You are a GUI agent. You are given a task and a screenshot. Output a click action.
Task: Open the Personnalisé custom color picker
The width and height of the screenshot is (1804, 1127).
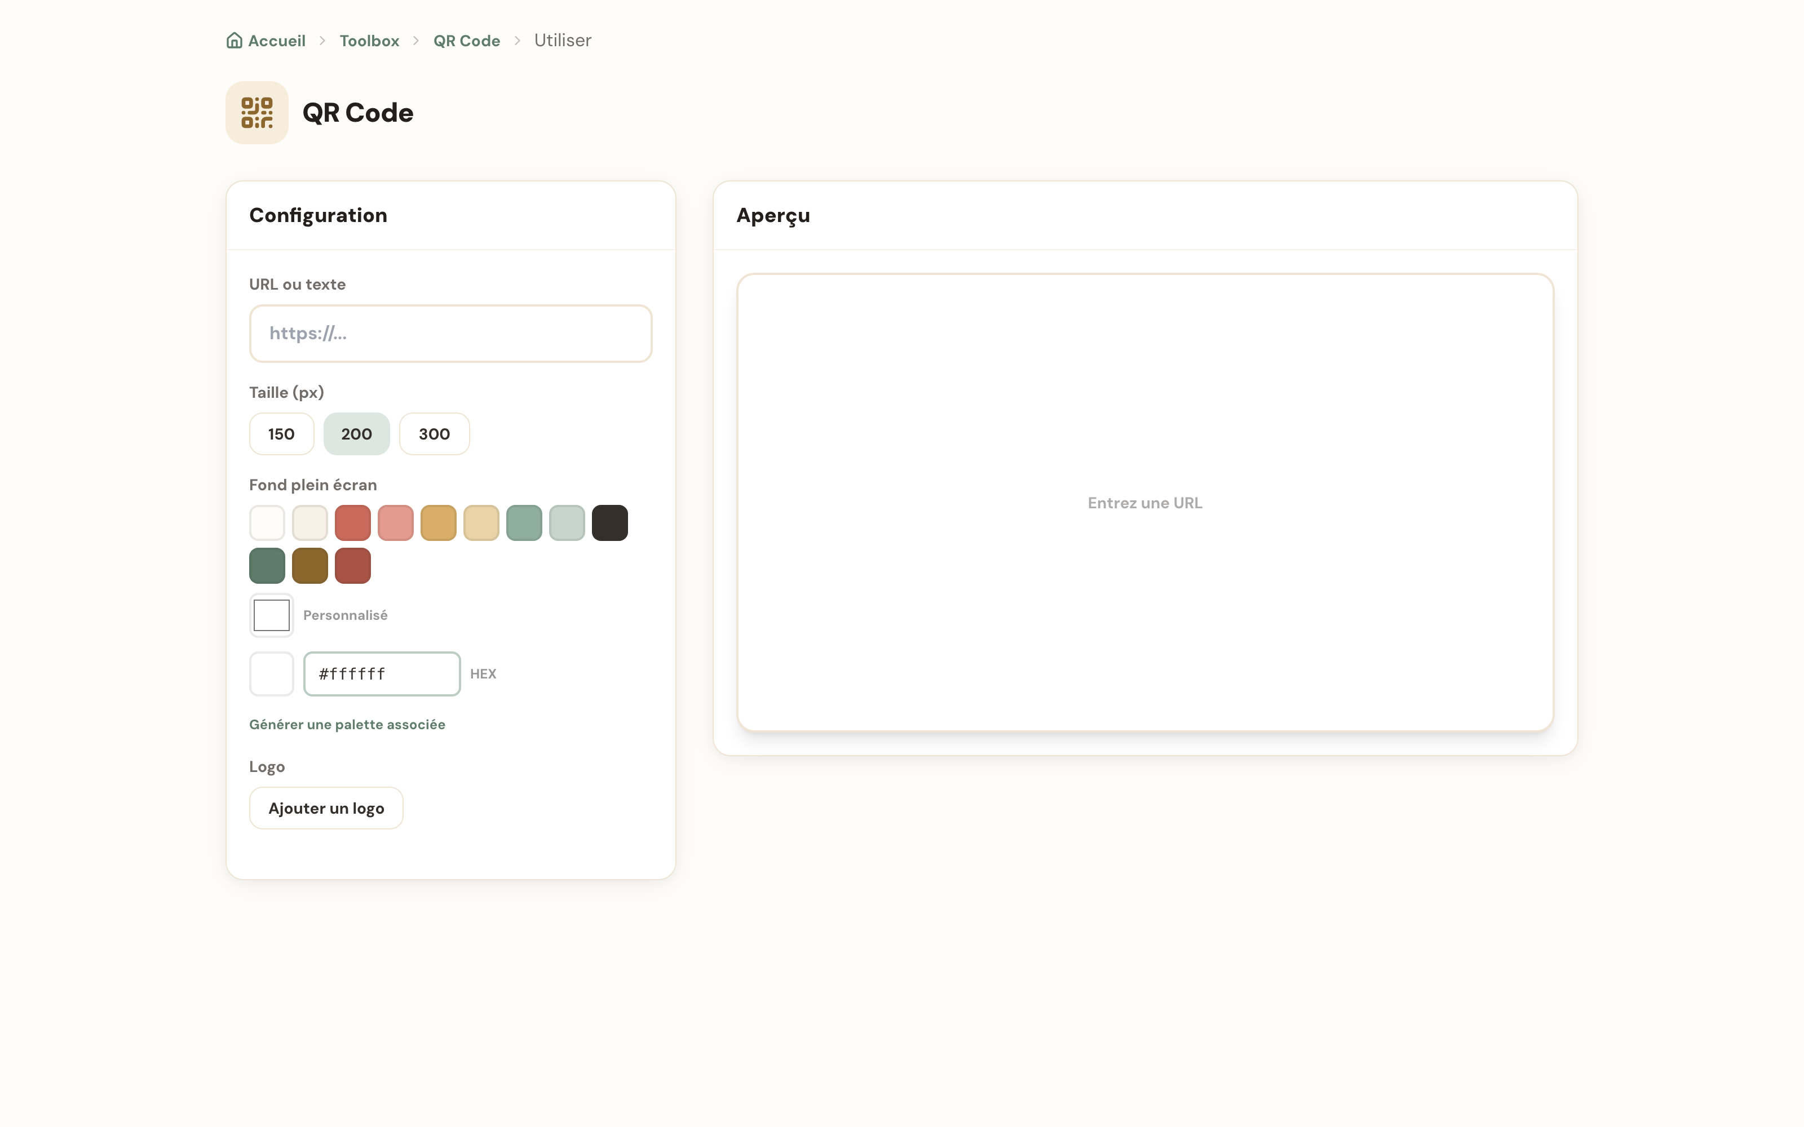[x=271, y=616]
